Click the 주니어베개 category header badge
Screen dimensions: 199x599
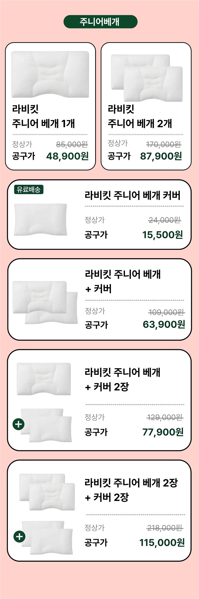click(x=100, y=22)
